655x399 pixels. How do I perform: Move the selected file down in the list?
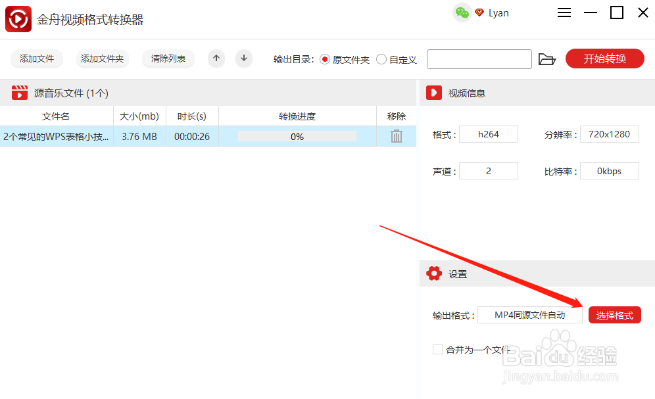[x=244, y=59]
